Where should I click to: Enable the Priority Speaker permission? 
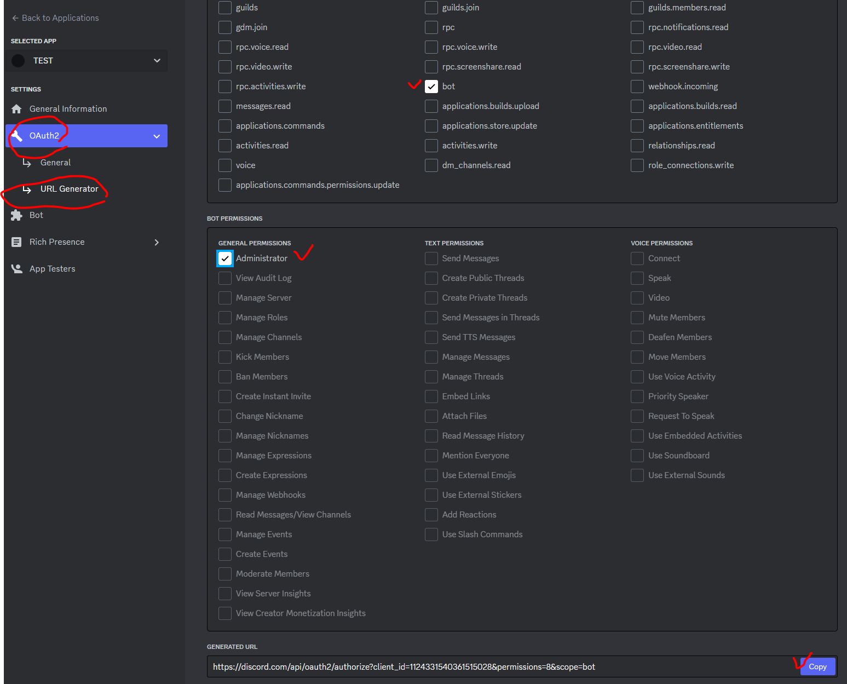(x=637, y=396)
